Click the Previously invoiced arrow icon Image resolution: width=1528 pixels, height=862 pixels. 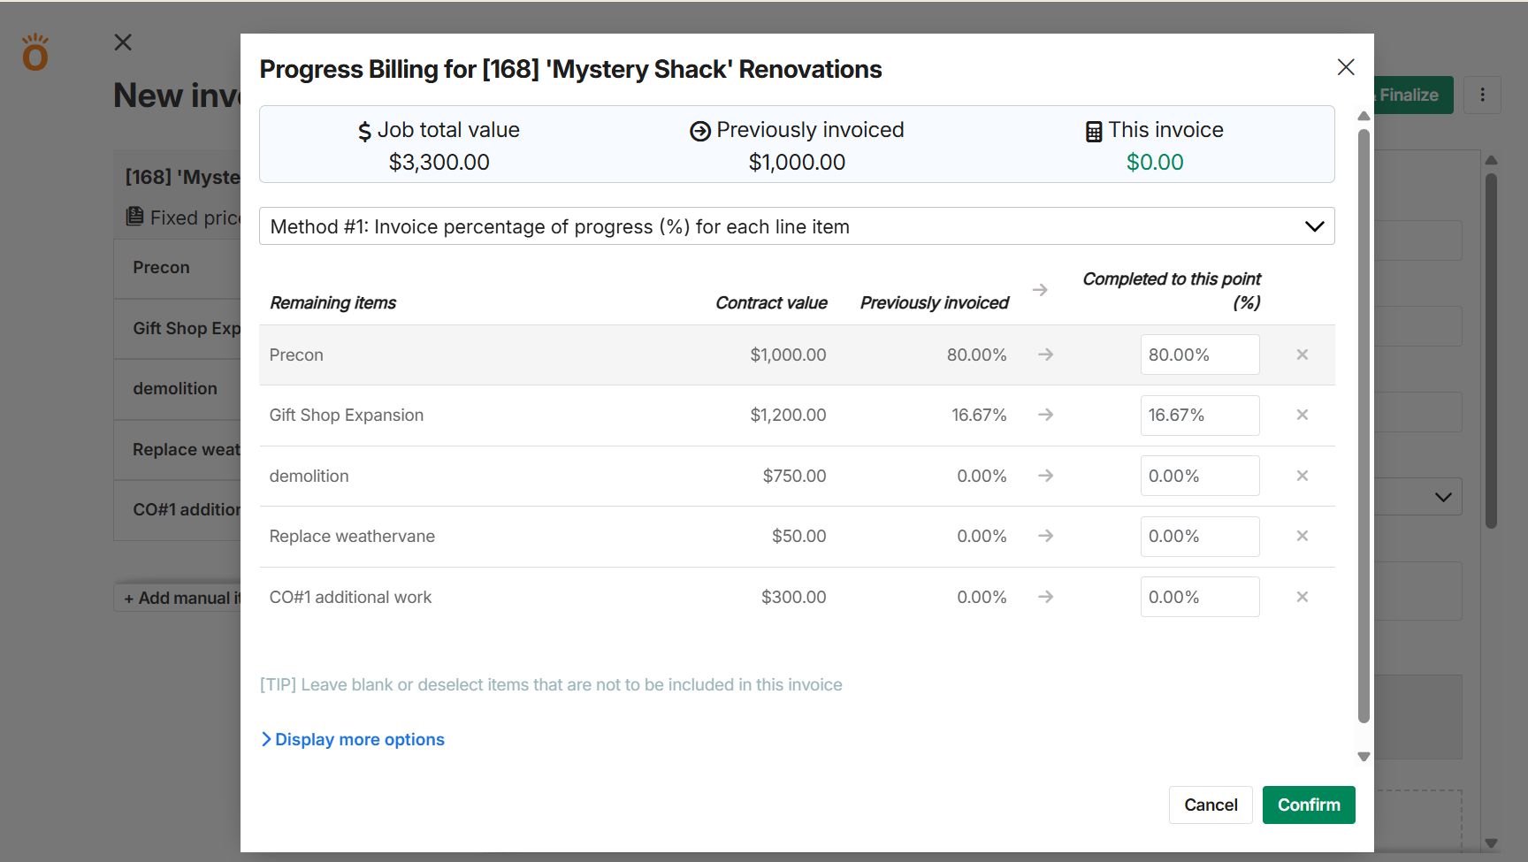coord(700,132)
